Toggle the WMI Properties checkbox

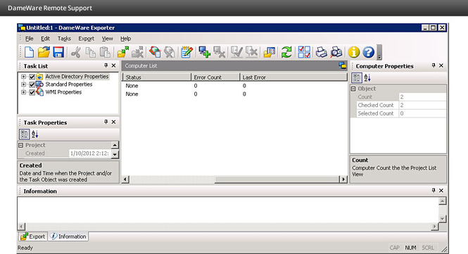pos(32,92)
